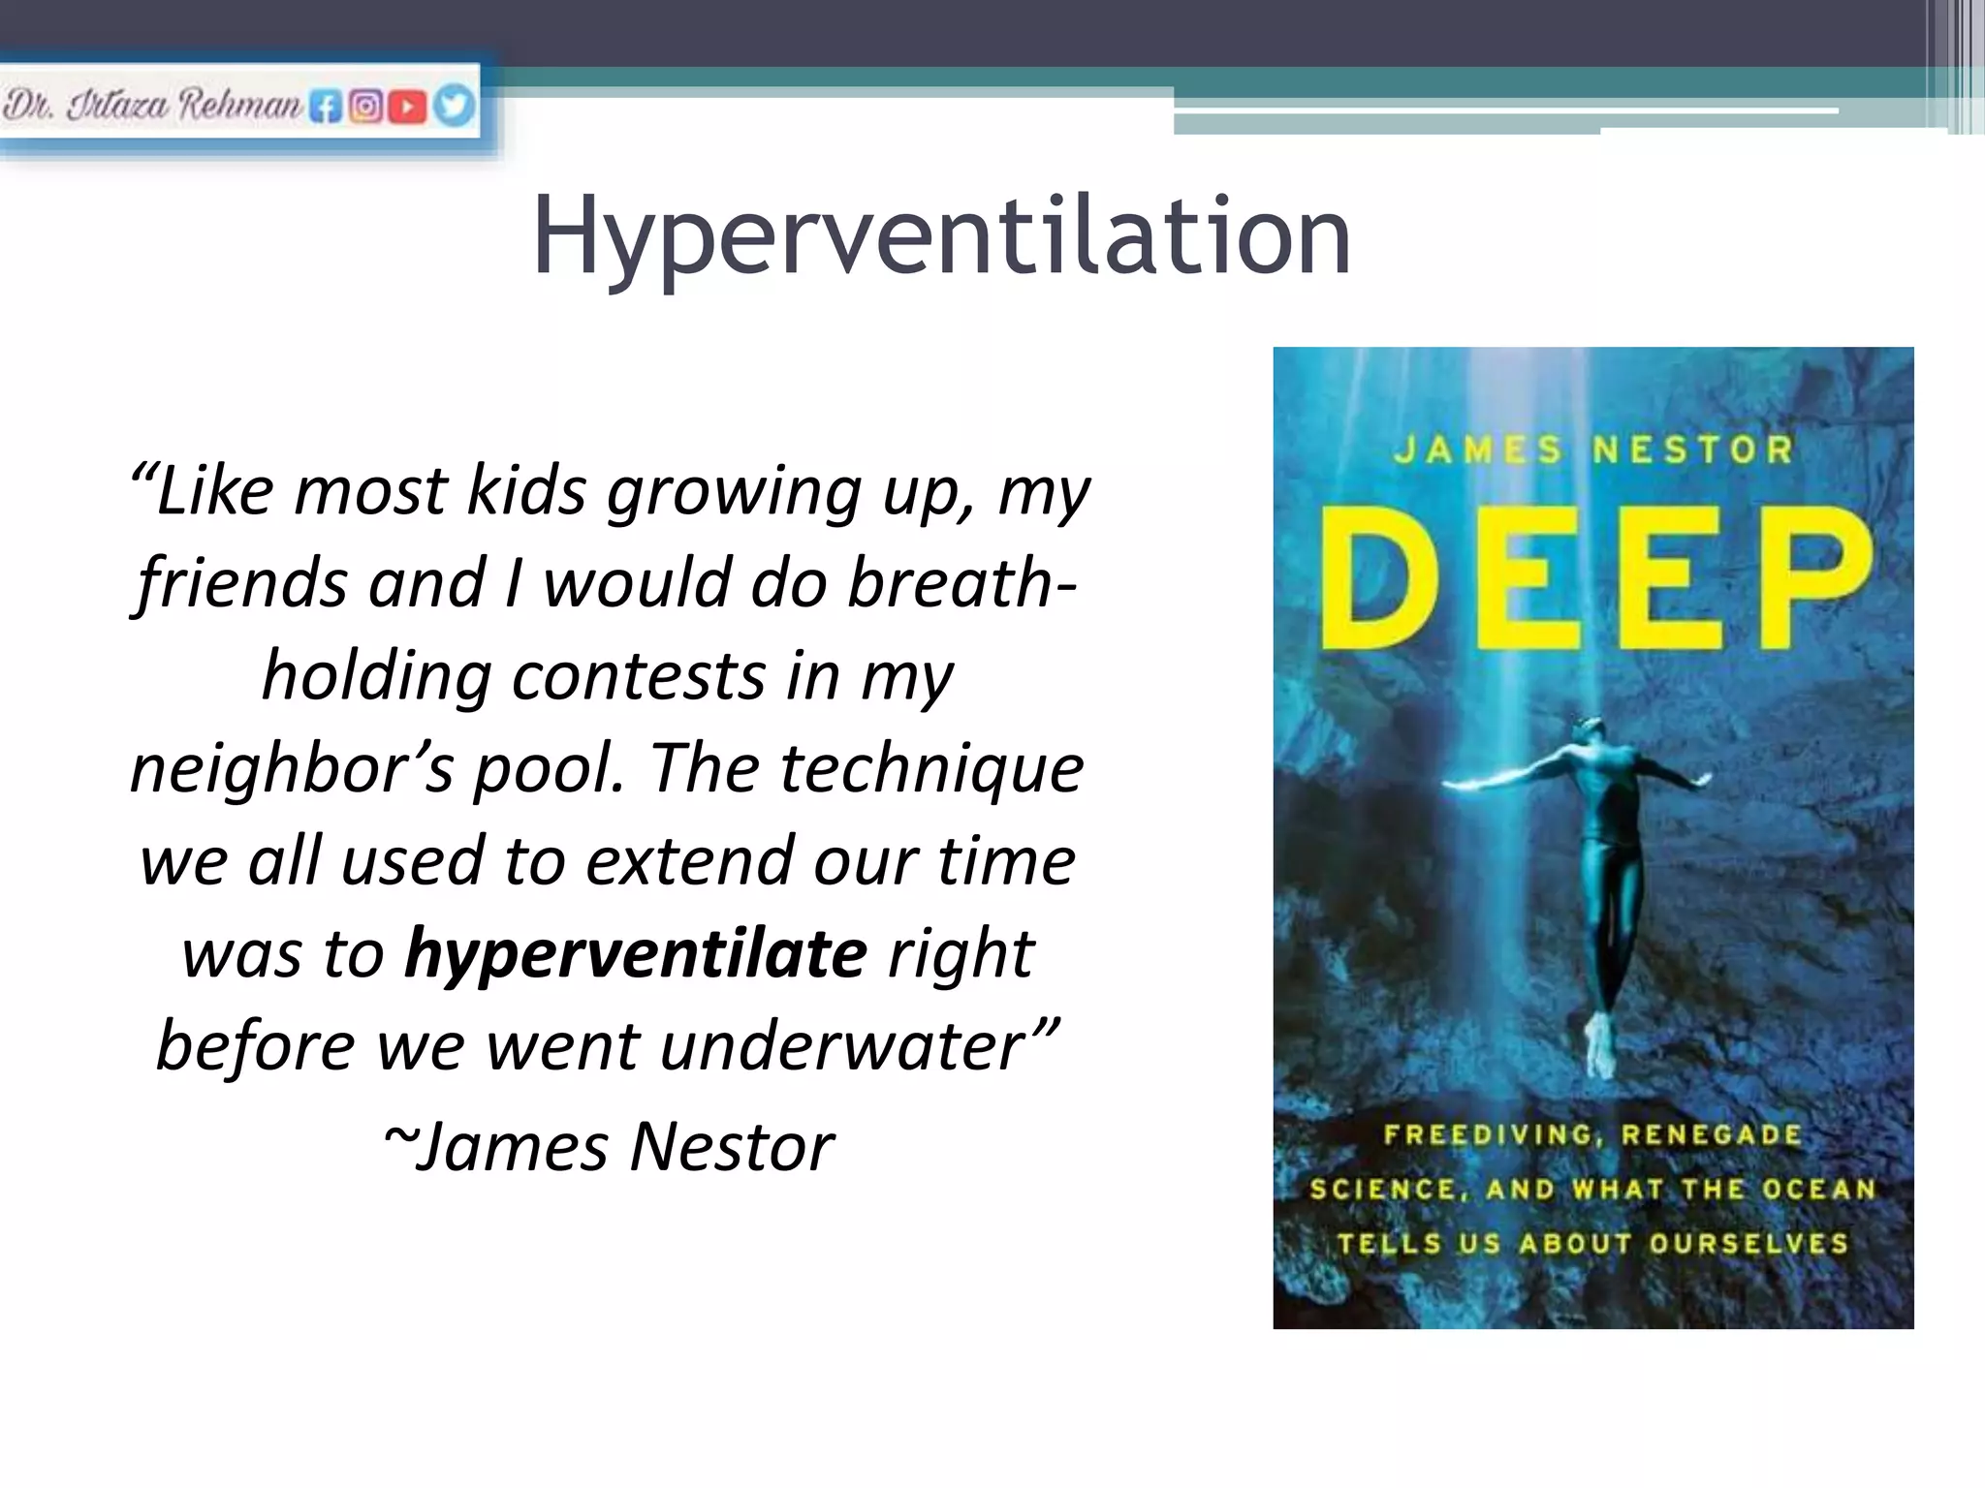The height and width of the screenshot is (1488, 1985).
Task: Click the dark header bar at top
Action: pyautogui.click(x=969, y=31)
